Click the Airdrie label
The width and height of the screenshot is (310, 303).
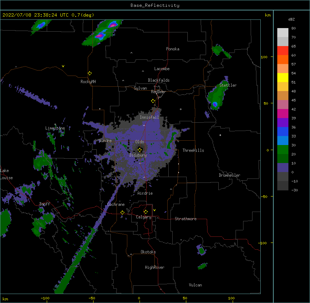(x=145, y=193)
